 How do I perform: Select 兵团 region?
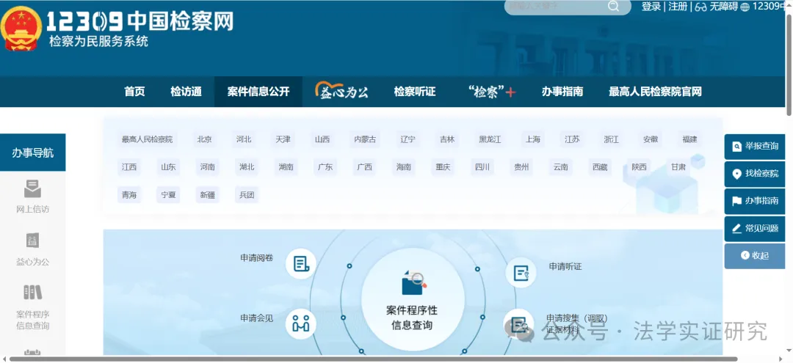(247, 195)
